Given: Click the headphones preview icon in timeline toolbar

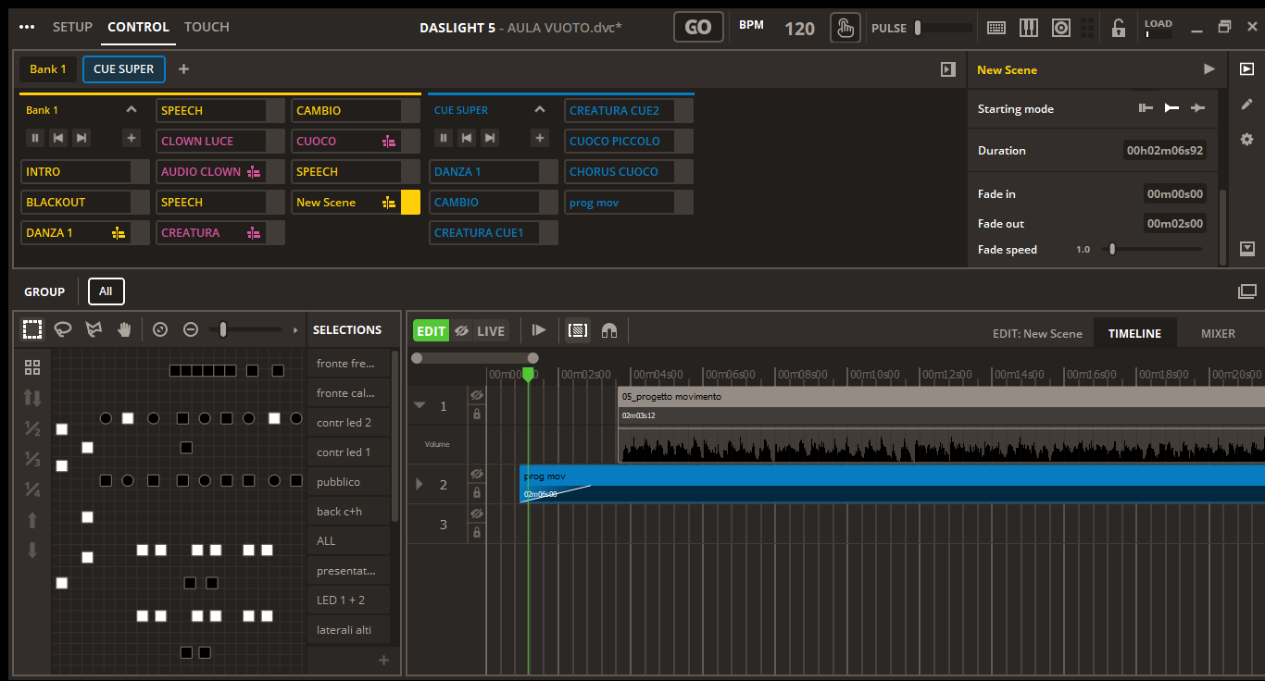Looking at the screenshot, I should [x=609, y=330].
